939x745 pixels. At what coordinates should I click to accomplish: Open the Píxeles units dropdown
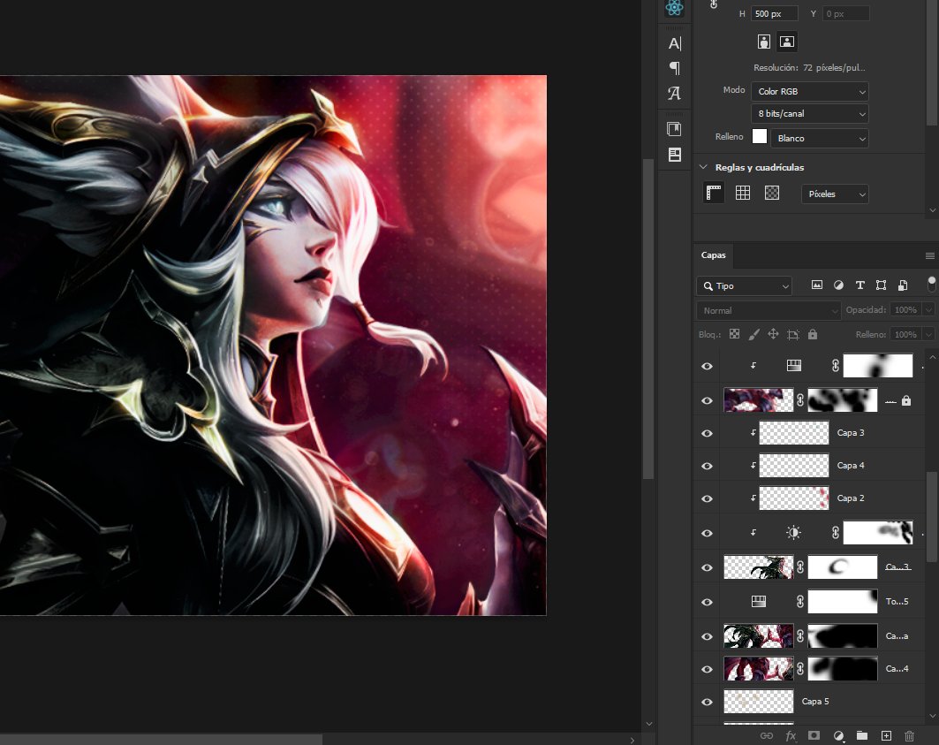[835, 194]
